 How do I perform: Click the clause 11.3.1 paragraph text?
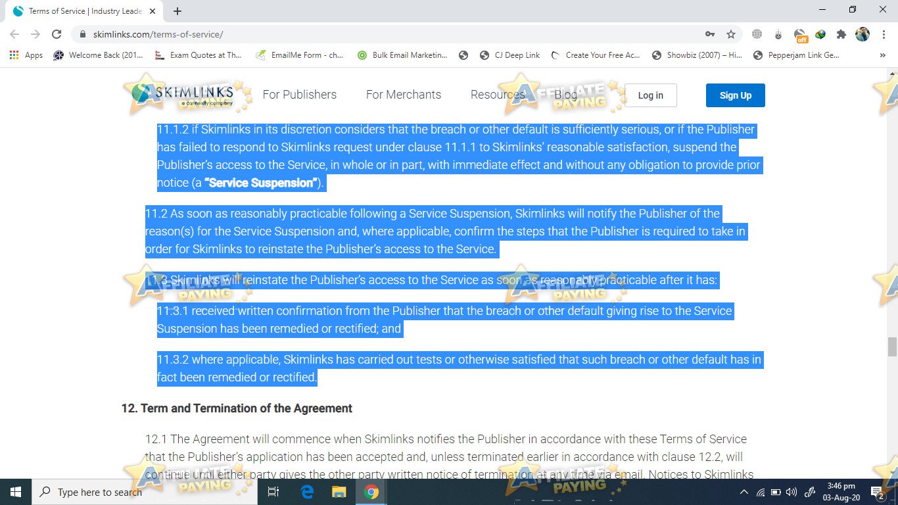[445, 320]
